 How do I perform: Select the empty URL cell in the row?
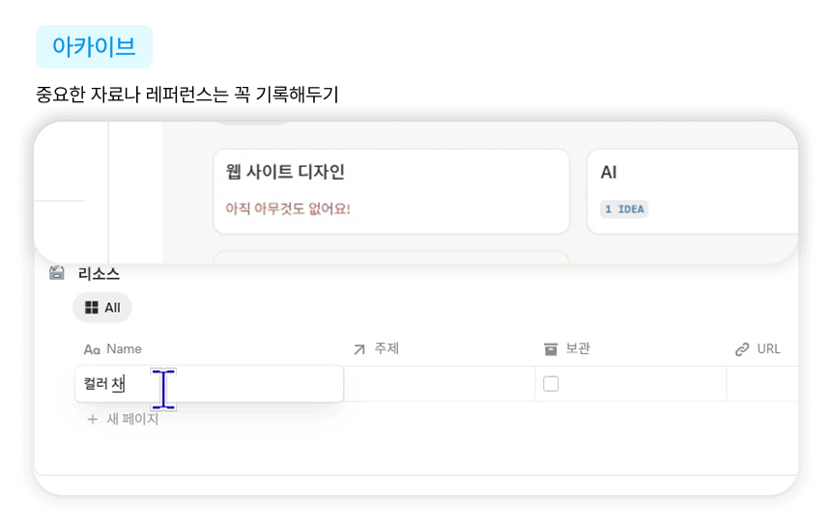coord(763,384)
